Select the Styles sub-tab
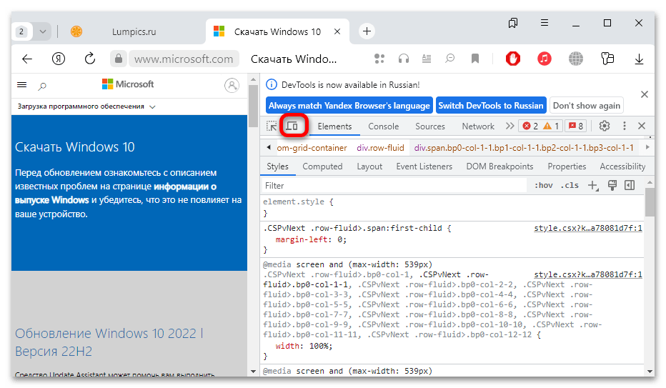The width and height of the screenshot is (666, 388). [x=277, y=166]
